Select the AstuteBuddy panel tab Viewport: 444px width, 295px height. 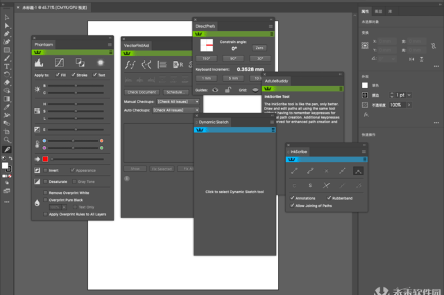click(276, 81)
